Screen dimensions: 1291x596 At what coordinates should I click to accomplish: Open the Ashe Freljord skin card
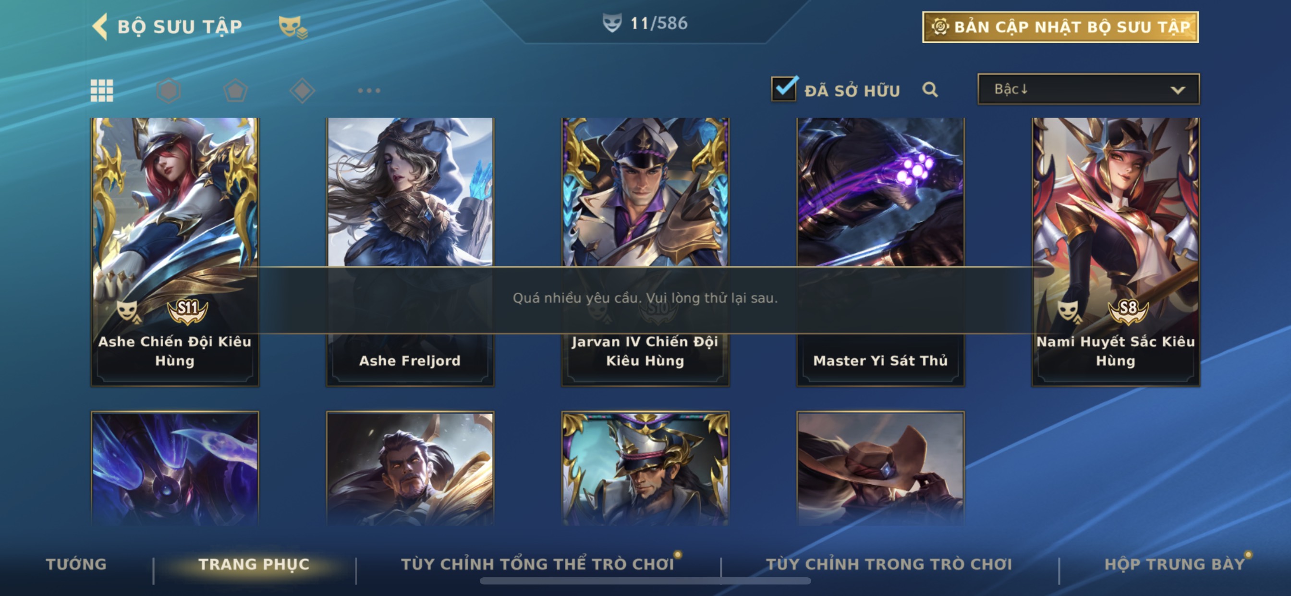[x=410, y=252]
